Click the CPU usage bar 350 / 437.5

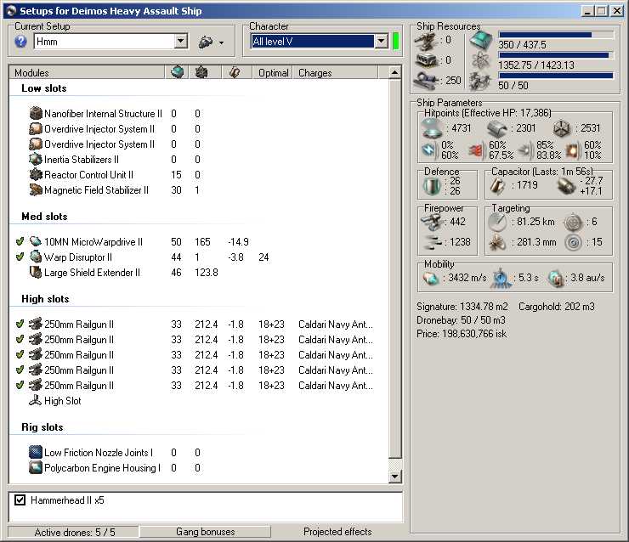pos(556,35)
